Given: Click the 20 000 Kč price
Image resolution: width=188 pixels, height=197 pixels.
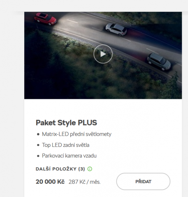Looking at the screenshot, I should pyautogui.click(x=50, y=182).
